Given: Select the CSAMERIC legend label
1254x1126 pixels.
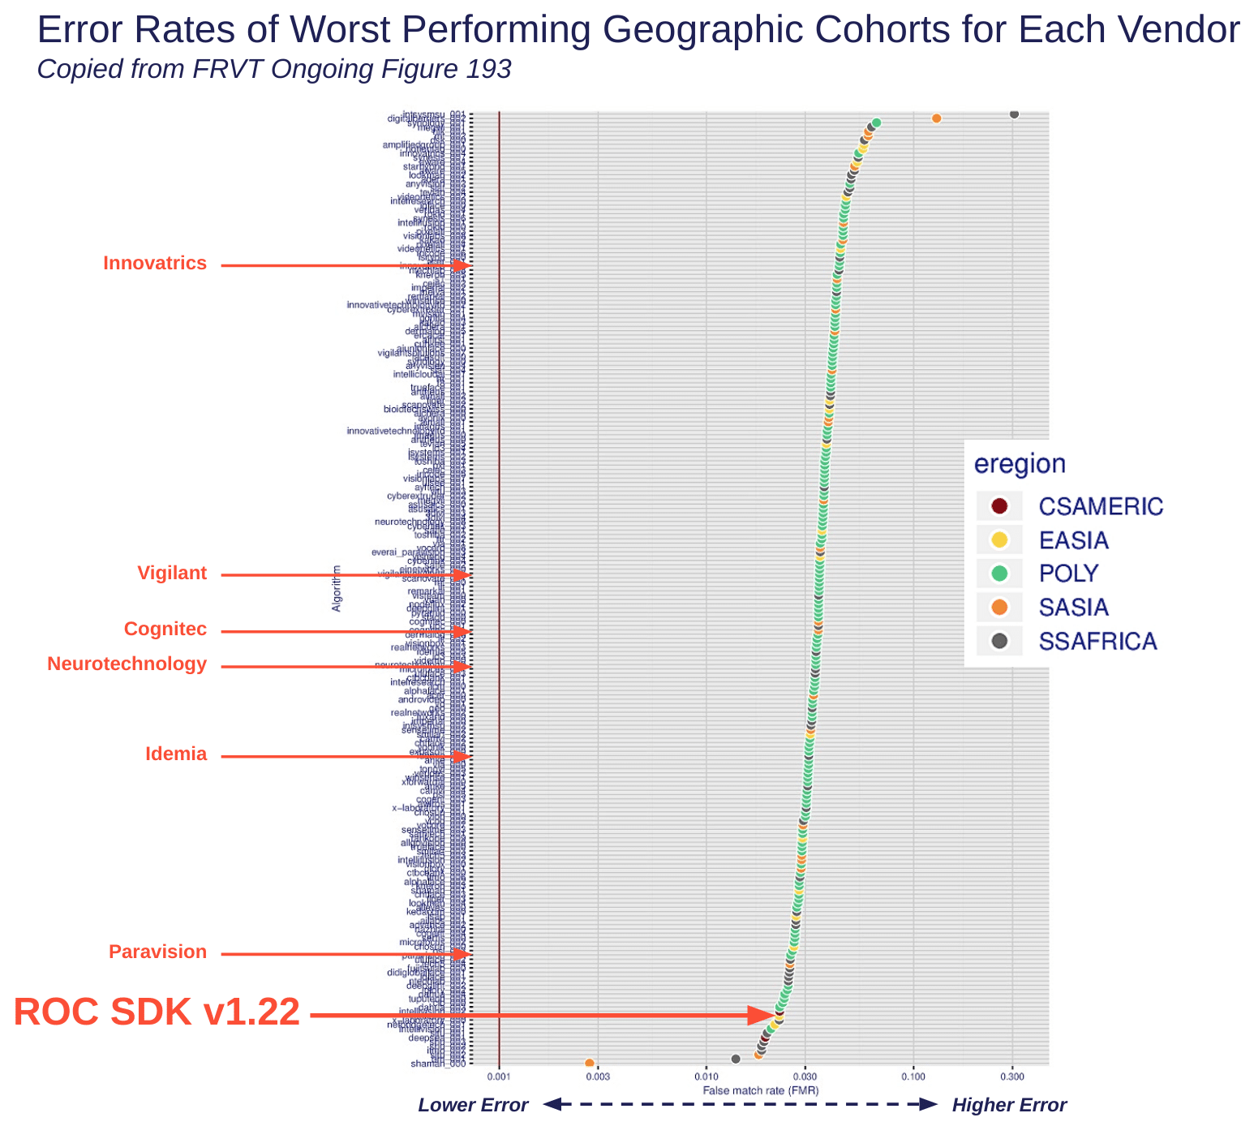Looking at the screenshot, I should pyautogui.click(x=1101, y=506).
